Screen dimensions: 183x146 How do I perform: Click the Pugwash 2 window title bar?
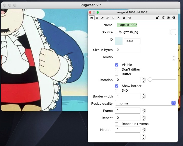[91, 5]
